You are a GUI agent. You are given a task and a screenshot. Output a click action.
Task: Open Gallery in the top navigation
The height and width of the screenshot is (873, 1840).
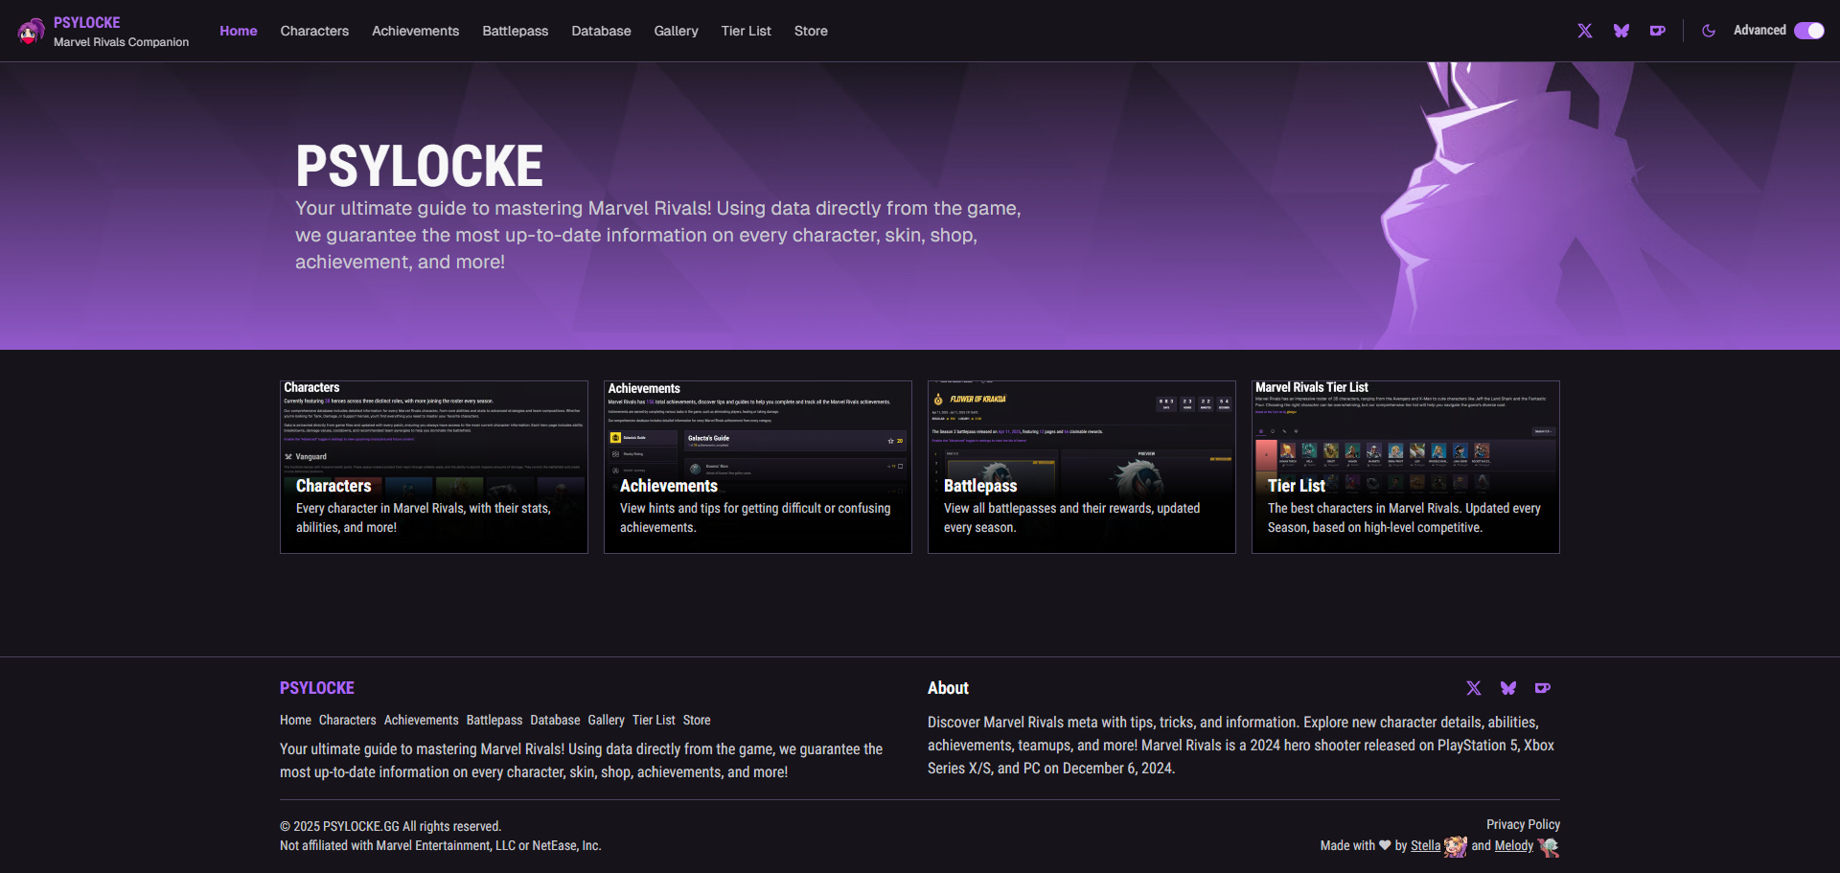pos(677,31)
